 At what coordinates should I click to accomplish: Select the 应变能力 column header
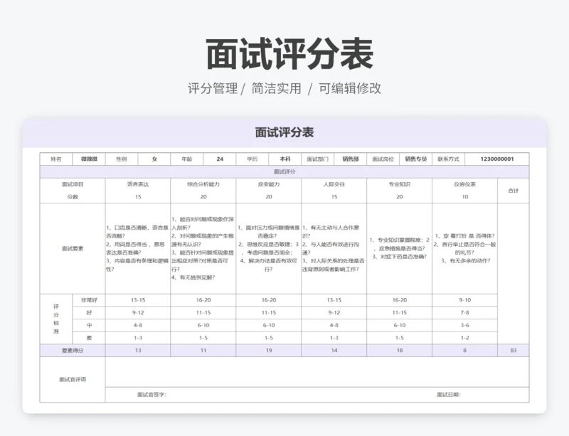tap(269, 184)
